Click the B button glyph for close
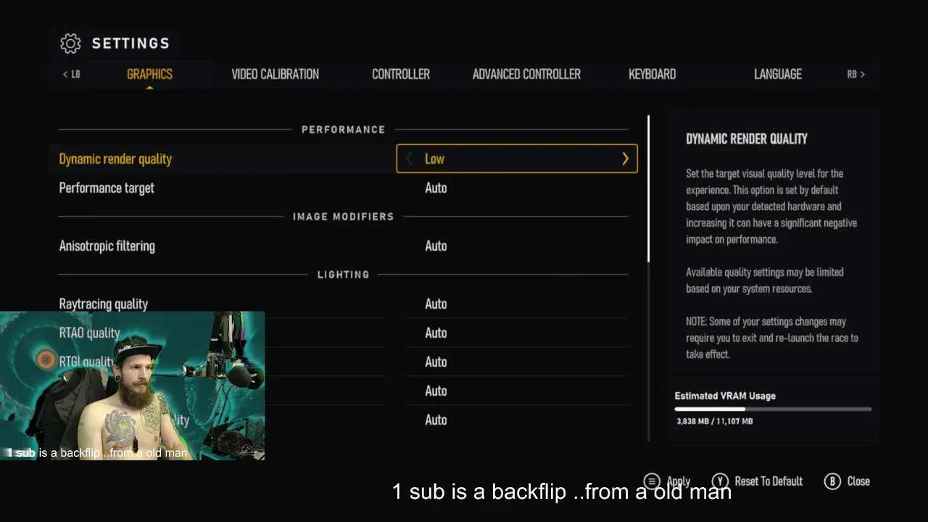Viewport: 928px width, 522px height. tap(832, 481)
